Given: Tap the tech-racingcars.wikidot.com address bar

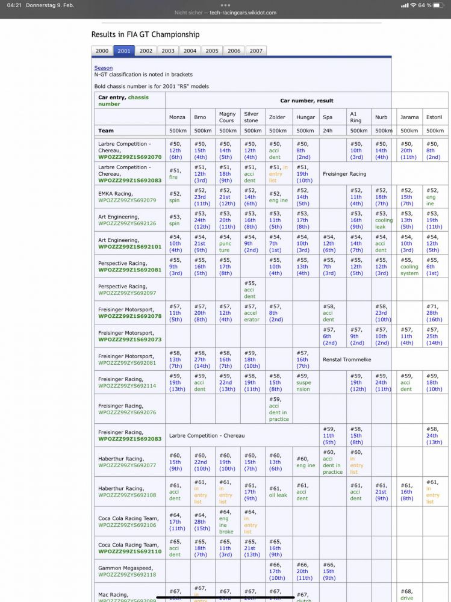Looking at the screenshot, I should [x=225, y=13].
